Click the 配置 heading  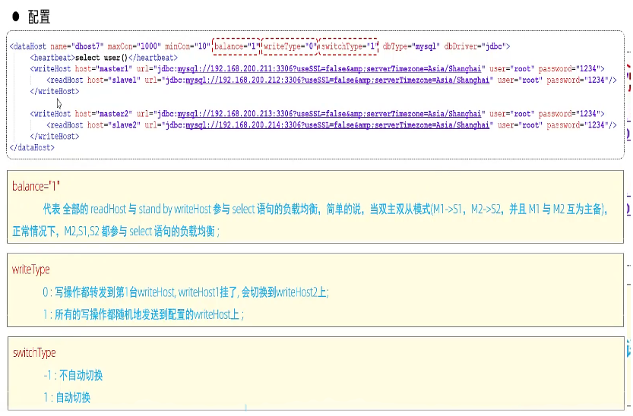pos(39,17)
